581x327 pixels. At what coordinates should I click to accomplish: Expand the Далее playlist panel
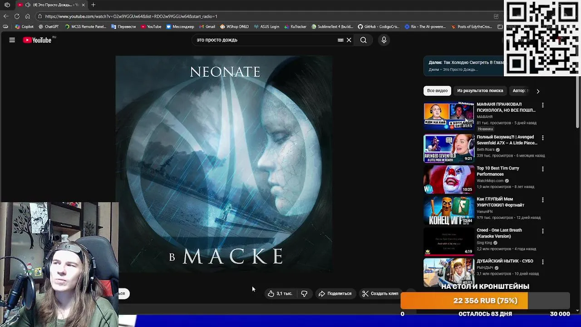point(464,66)
